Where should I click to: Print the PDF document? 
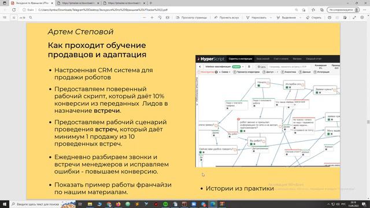click(x=330, y=17)
